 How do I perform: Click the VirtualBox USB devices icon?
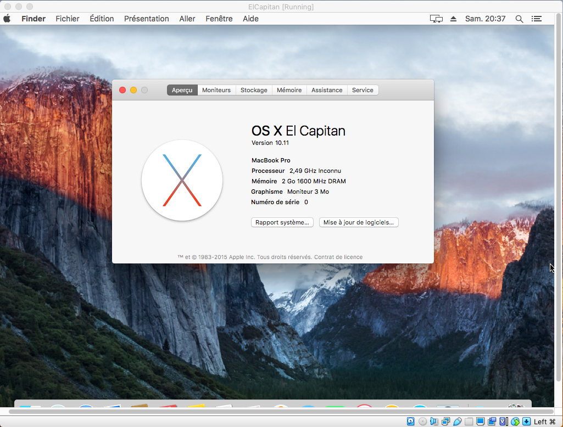point(458,422)
